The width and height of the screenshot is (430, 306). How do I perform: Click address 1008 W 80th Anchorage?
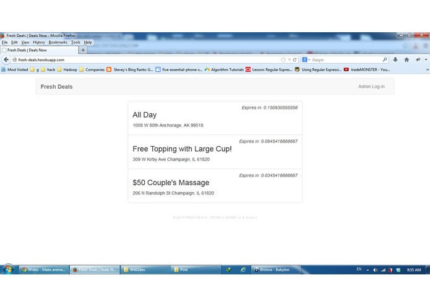tap(168, 125)
